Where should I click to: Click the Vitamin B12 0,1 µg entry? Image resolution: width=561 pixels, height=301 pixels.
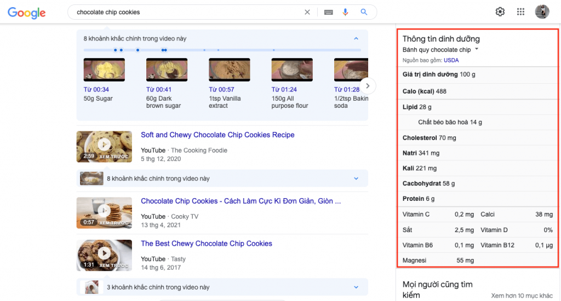pos(517,245)
